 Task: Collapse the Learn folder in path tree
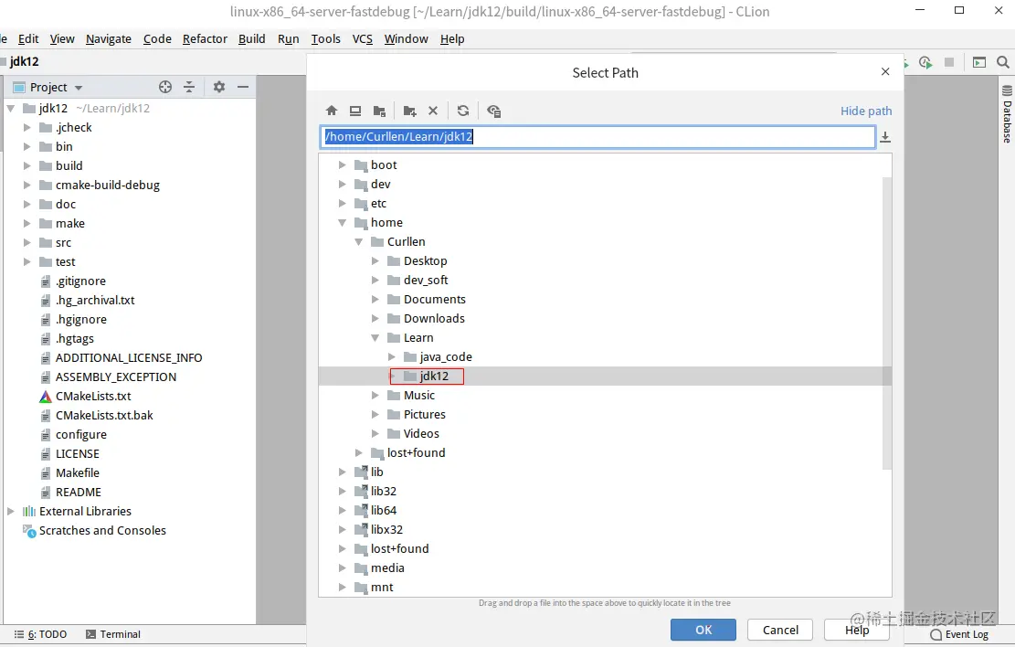tap(375, 337)
